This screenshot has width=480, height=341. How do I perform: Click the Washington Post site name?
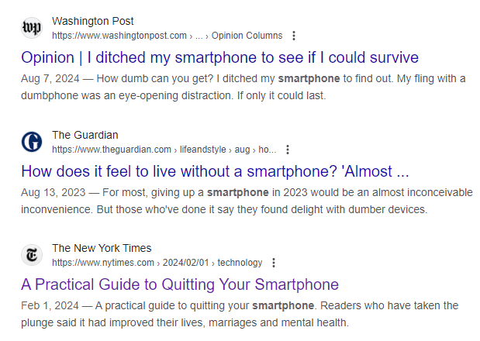(x=93, y=21)
